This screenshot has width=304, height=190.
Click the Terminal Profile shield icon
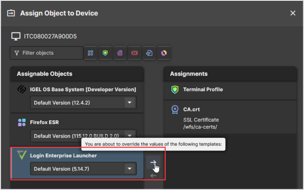(x=175, y=90)
